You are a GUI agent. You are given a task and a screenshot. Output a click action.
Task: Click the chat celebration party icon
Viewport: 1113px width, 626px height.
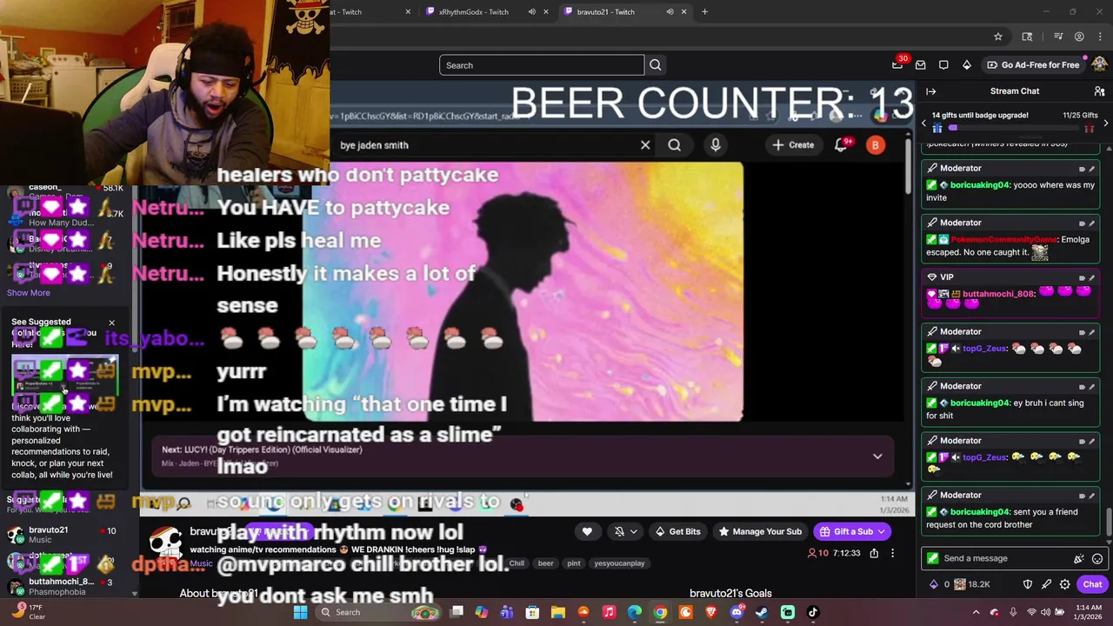(x=1079, y=558)
